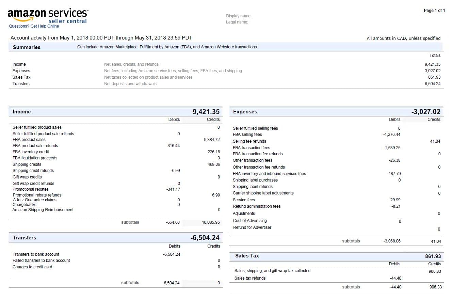Viewport: 453px width, 299px height.
Task: Select Service fees value -29.99
Action: 395,200
